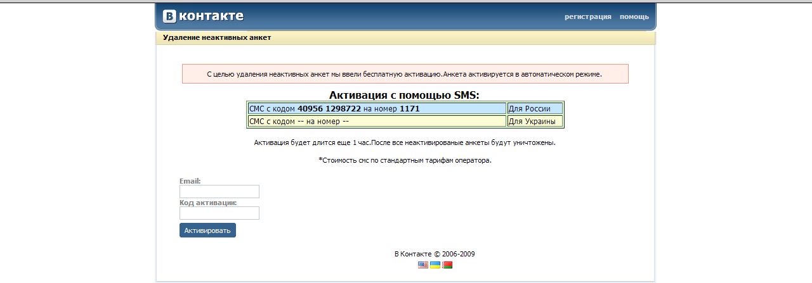
Task: Switch language with the US flag icon
Action: pyautogui.click(x=423, y=265)
